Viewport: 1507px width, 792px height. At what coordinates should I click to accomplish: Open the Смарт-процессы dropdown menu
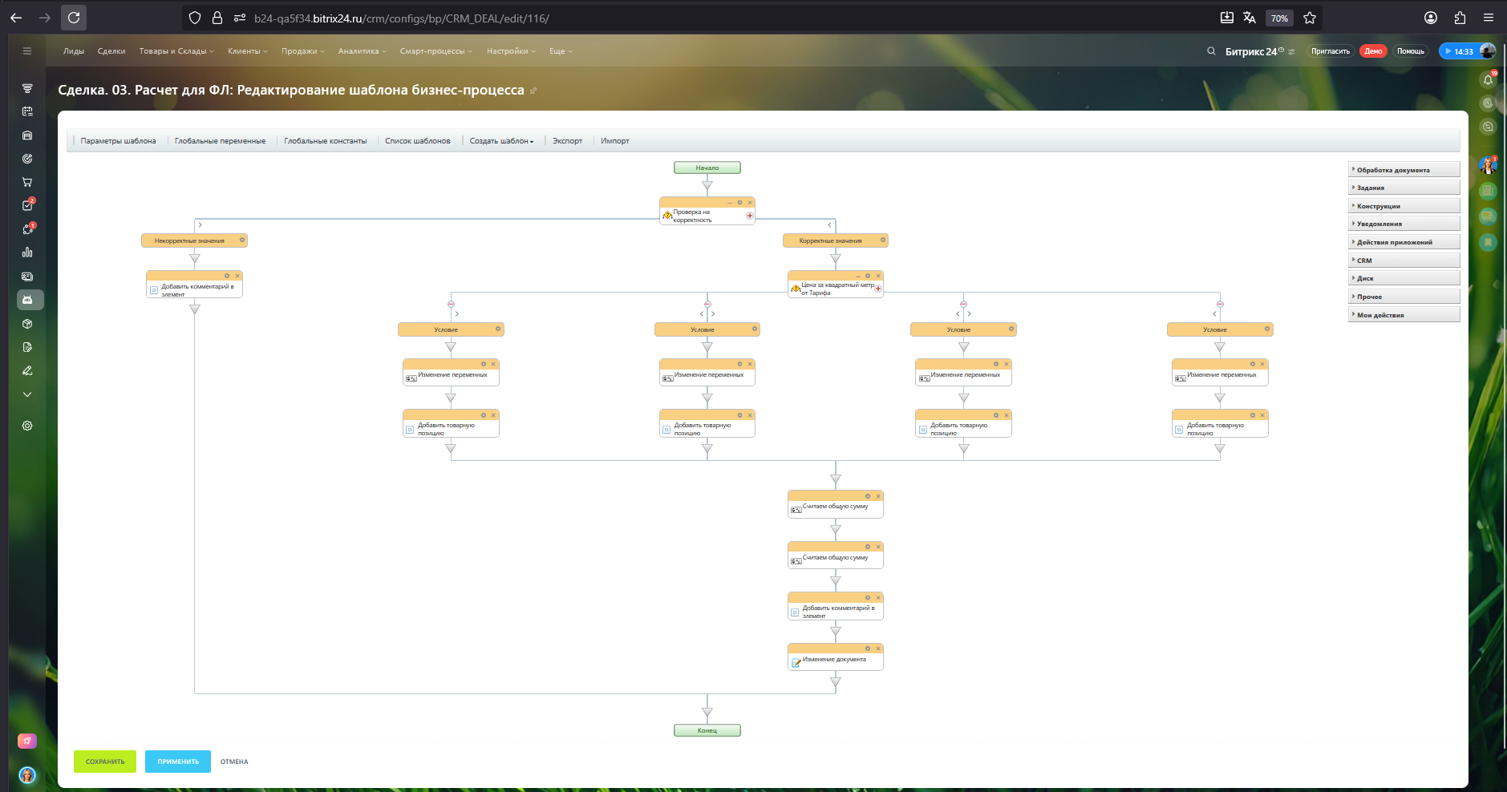tap(435, 51)
